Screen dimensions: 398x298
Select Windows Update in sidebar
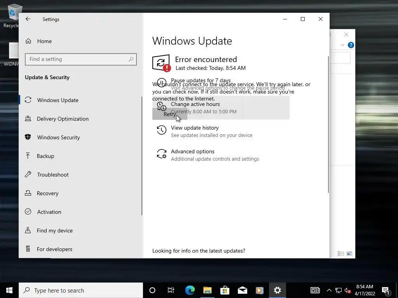point(58,100)
